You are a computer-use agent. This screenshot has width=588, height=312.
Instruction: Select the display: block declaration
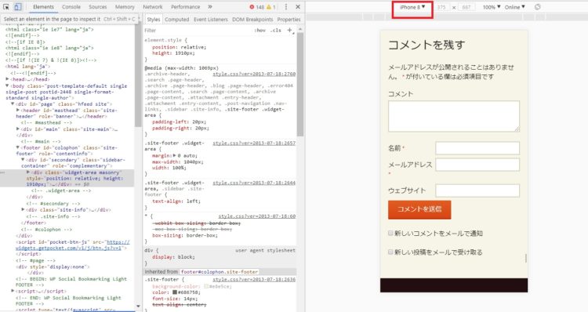tap(173, 257)
